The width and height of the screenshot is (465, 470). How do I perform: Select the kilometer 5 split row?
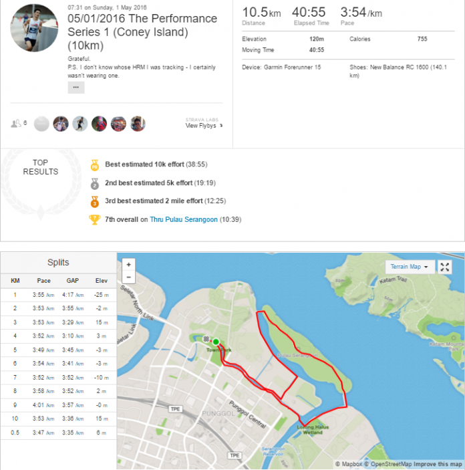coord(58,350)
